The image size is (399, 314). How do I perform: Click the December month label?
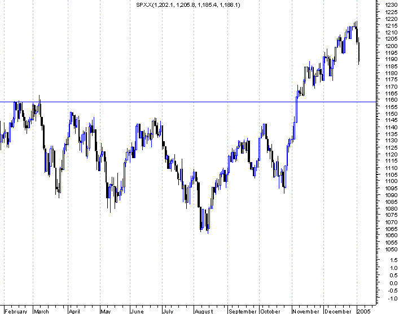tap(338, 311)
